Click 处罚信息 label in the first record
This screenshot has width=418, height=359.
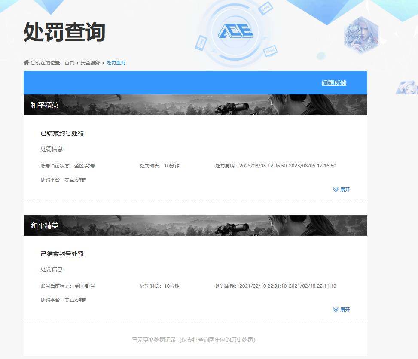click(52, 149)
